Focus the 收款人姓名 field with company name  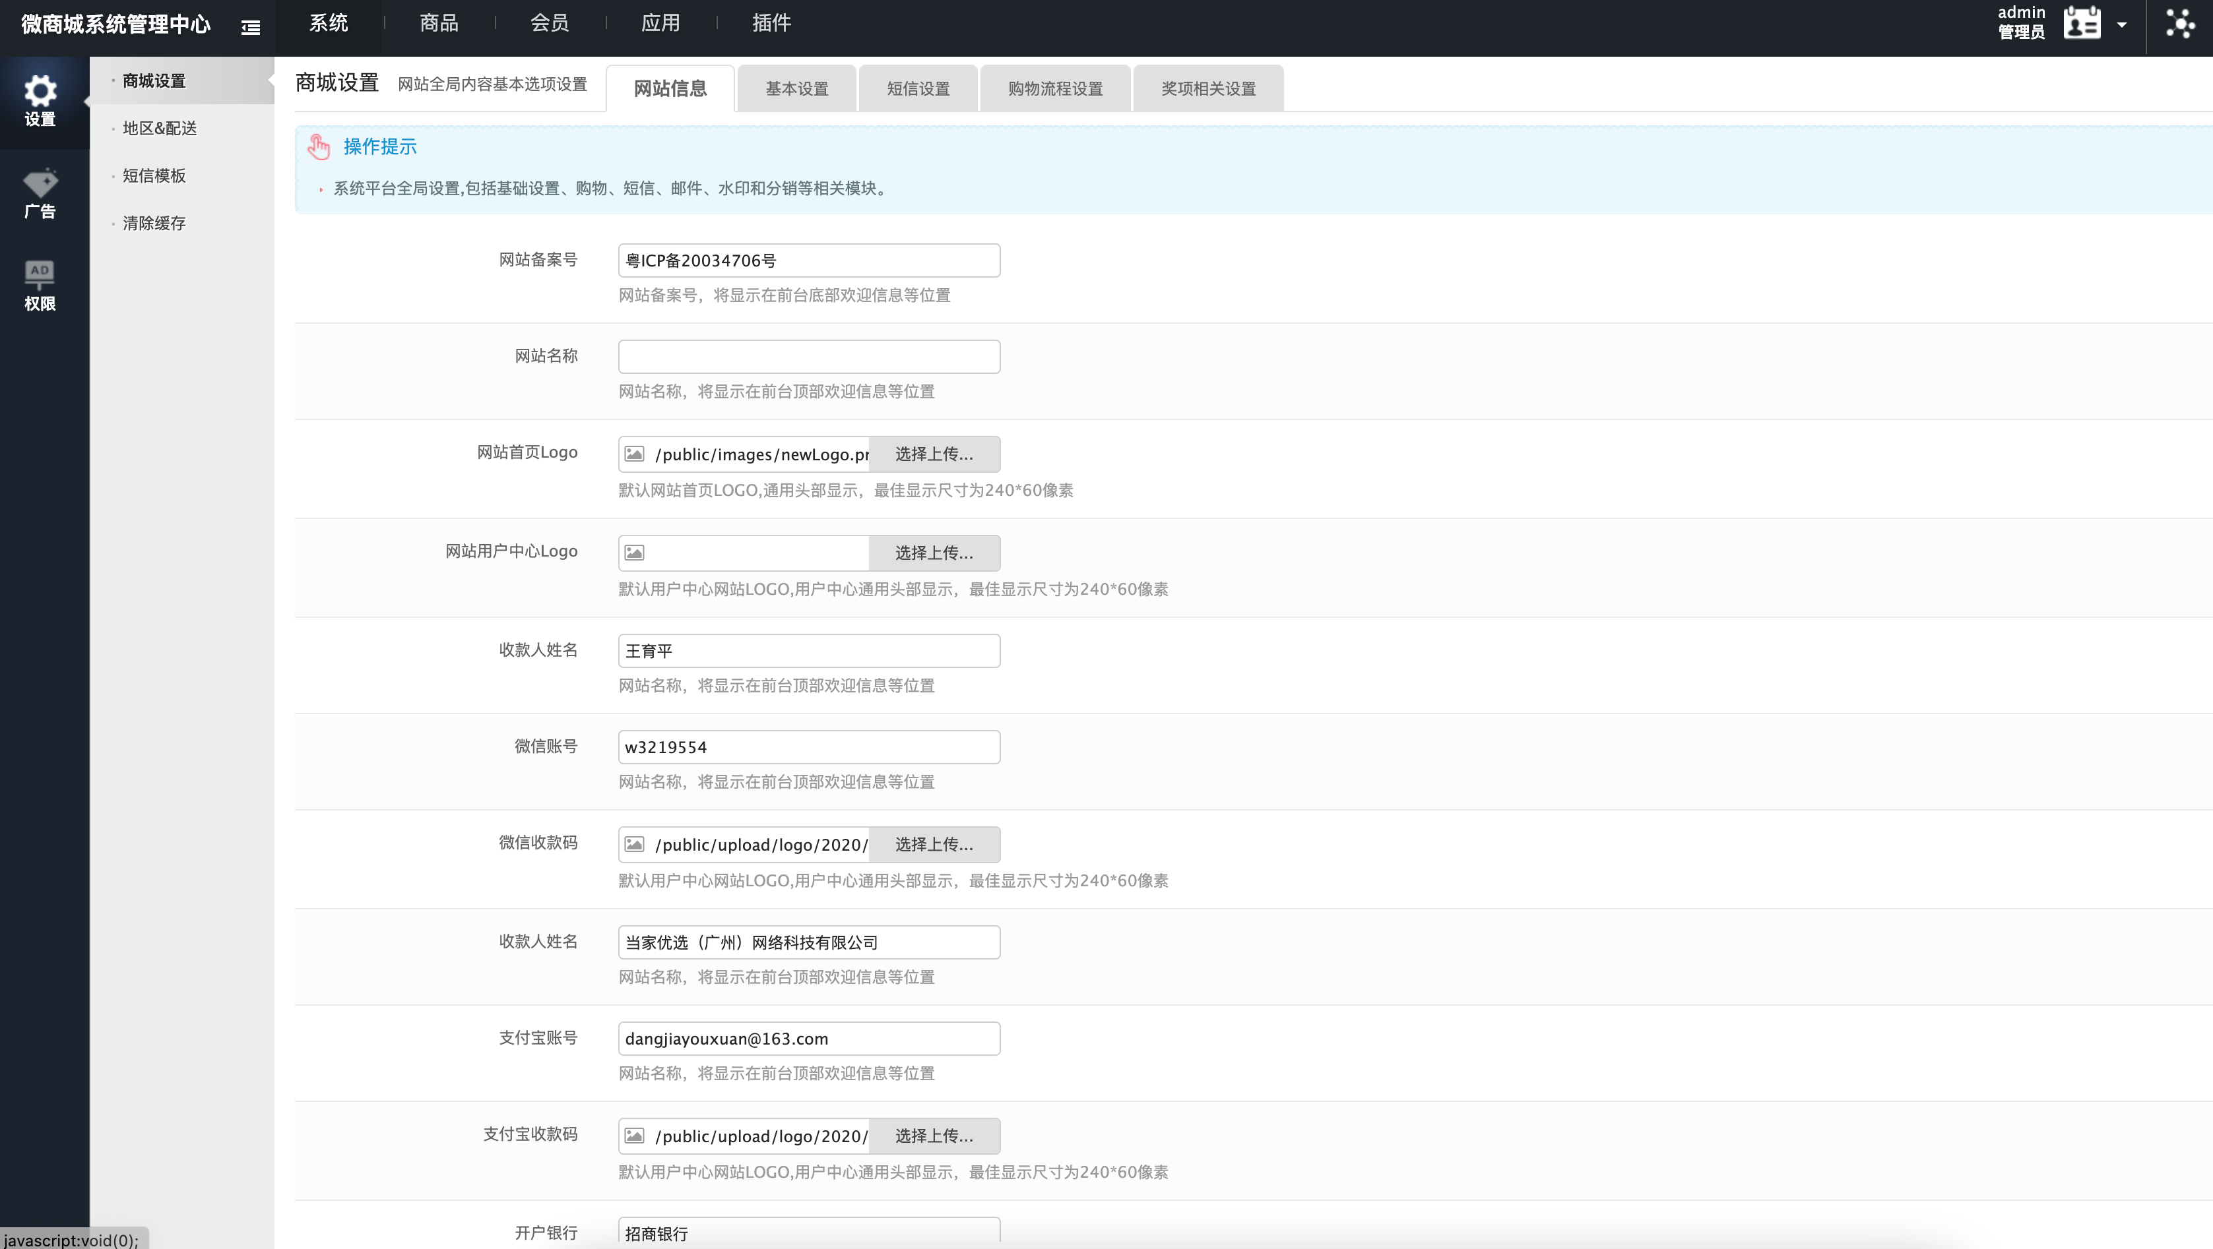click(x=808, y=942)
